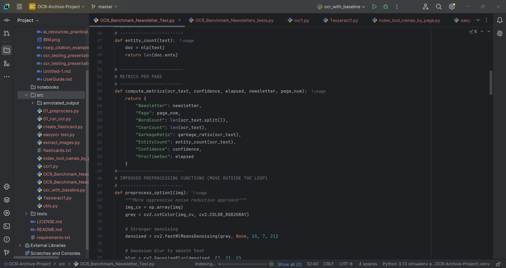This screenshot has width=506, height=268.
Task: Expand the tests folder
Action: [26, 214]
